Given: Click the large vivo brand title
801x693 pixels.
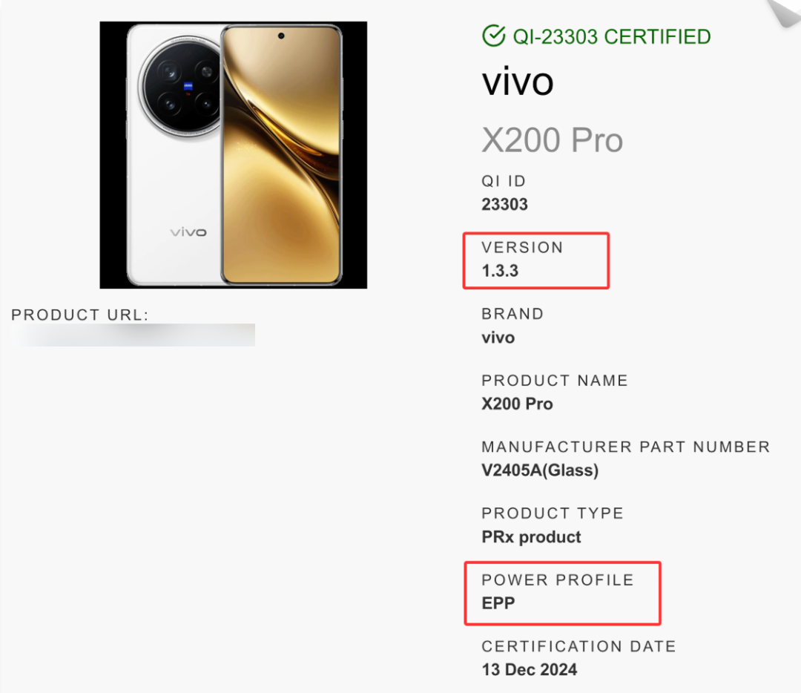Looking at the screenshot, I should [x=518, y=82].
